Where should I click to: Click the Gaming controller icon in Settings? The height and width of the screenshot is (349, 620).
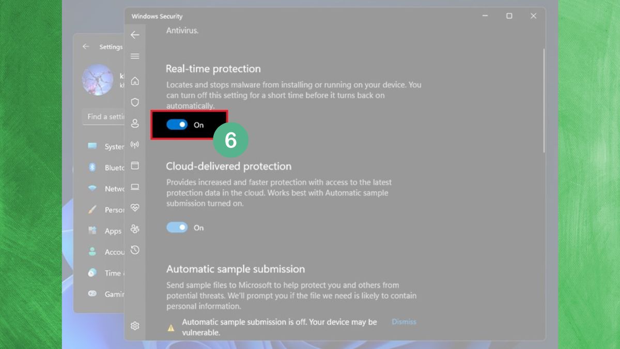(x=92, y=294)
